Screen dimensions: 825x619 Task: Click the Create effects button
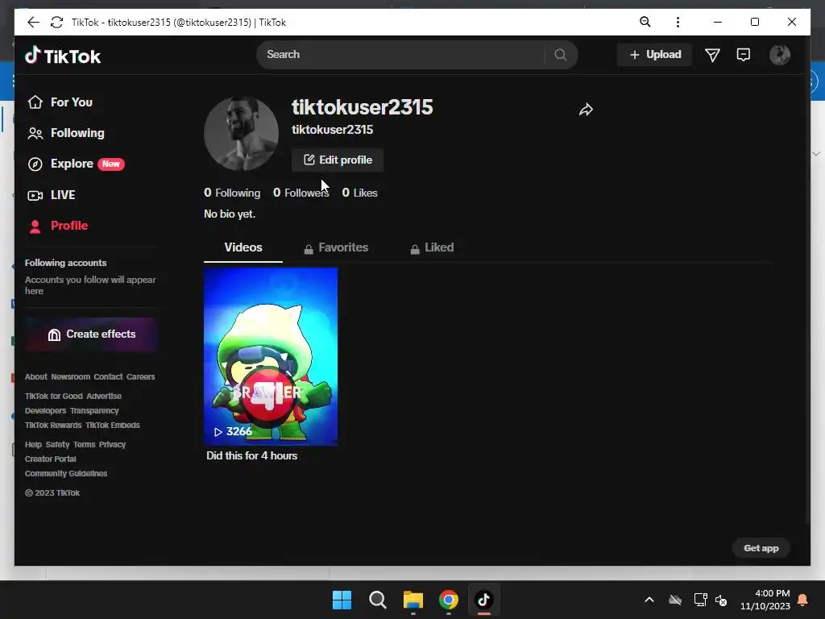[91, 334]
